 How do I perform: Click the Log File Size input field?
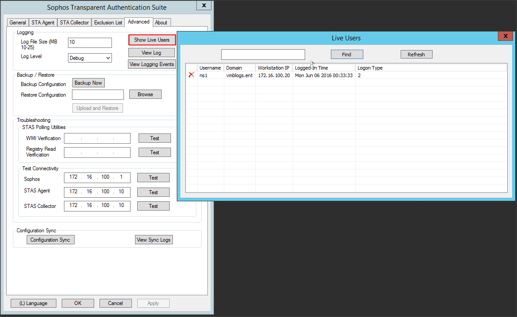coord(90,43)
